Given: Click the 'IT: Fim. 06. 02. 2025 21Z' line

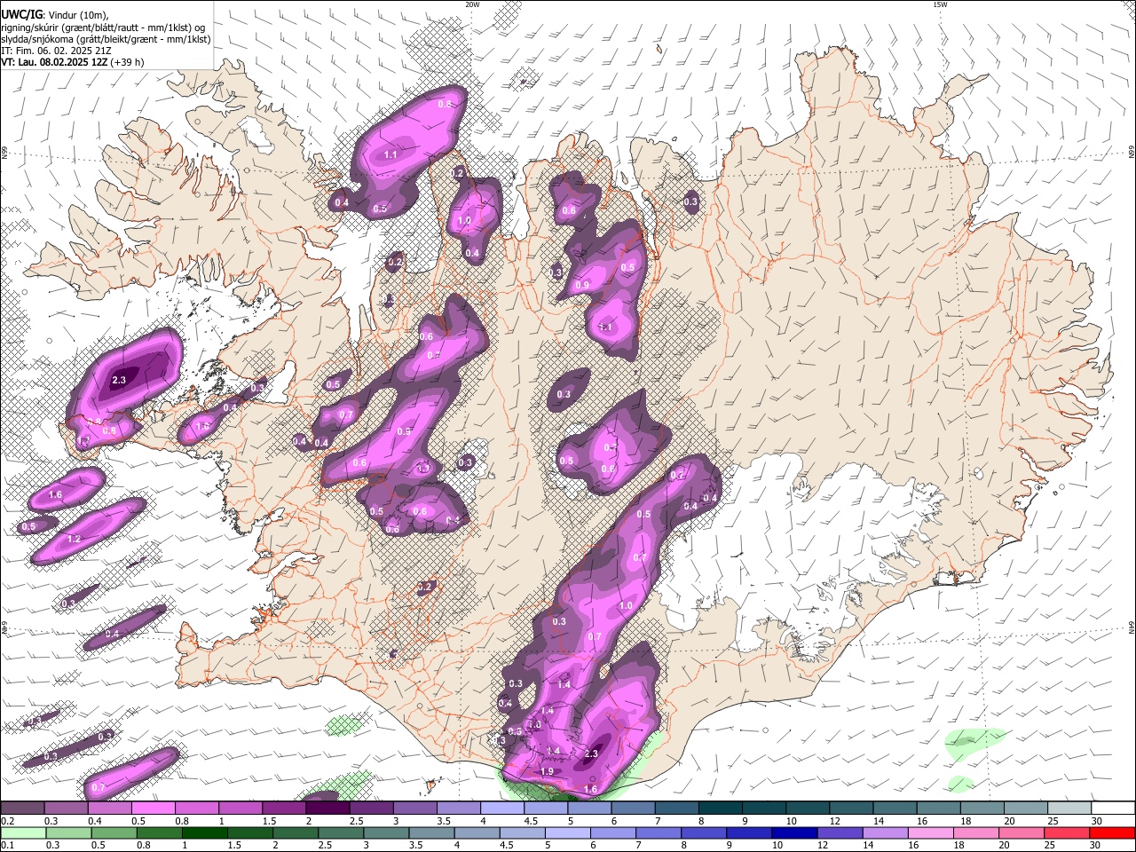Looking at the screenshot, I should tap(56, 51).
